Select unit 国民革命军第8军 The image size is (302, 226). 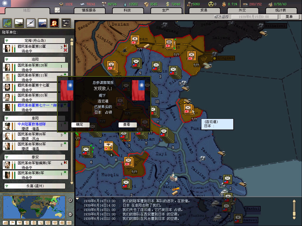(x=35, y=175)
